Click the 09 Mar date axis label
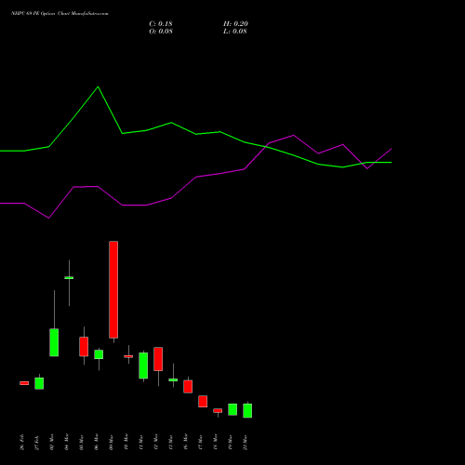The height and width of the screenshot is (465, 465). 112,442
